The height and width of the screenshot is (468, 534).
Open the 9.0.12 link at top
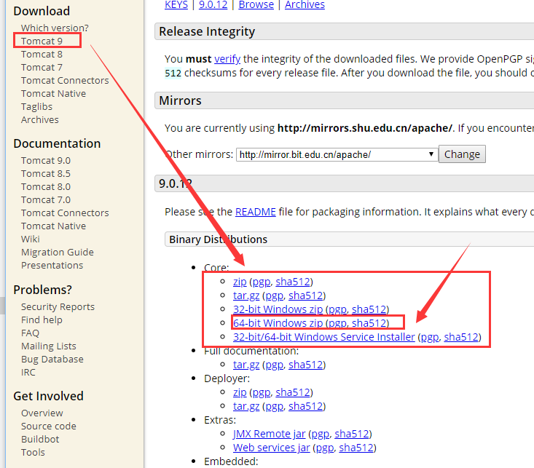click(x=213, y=5)
